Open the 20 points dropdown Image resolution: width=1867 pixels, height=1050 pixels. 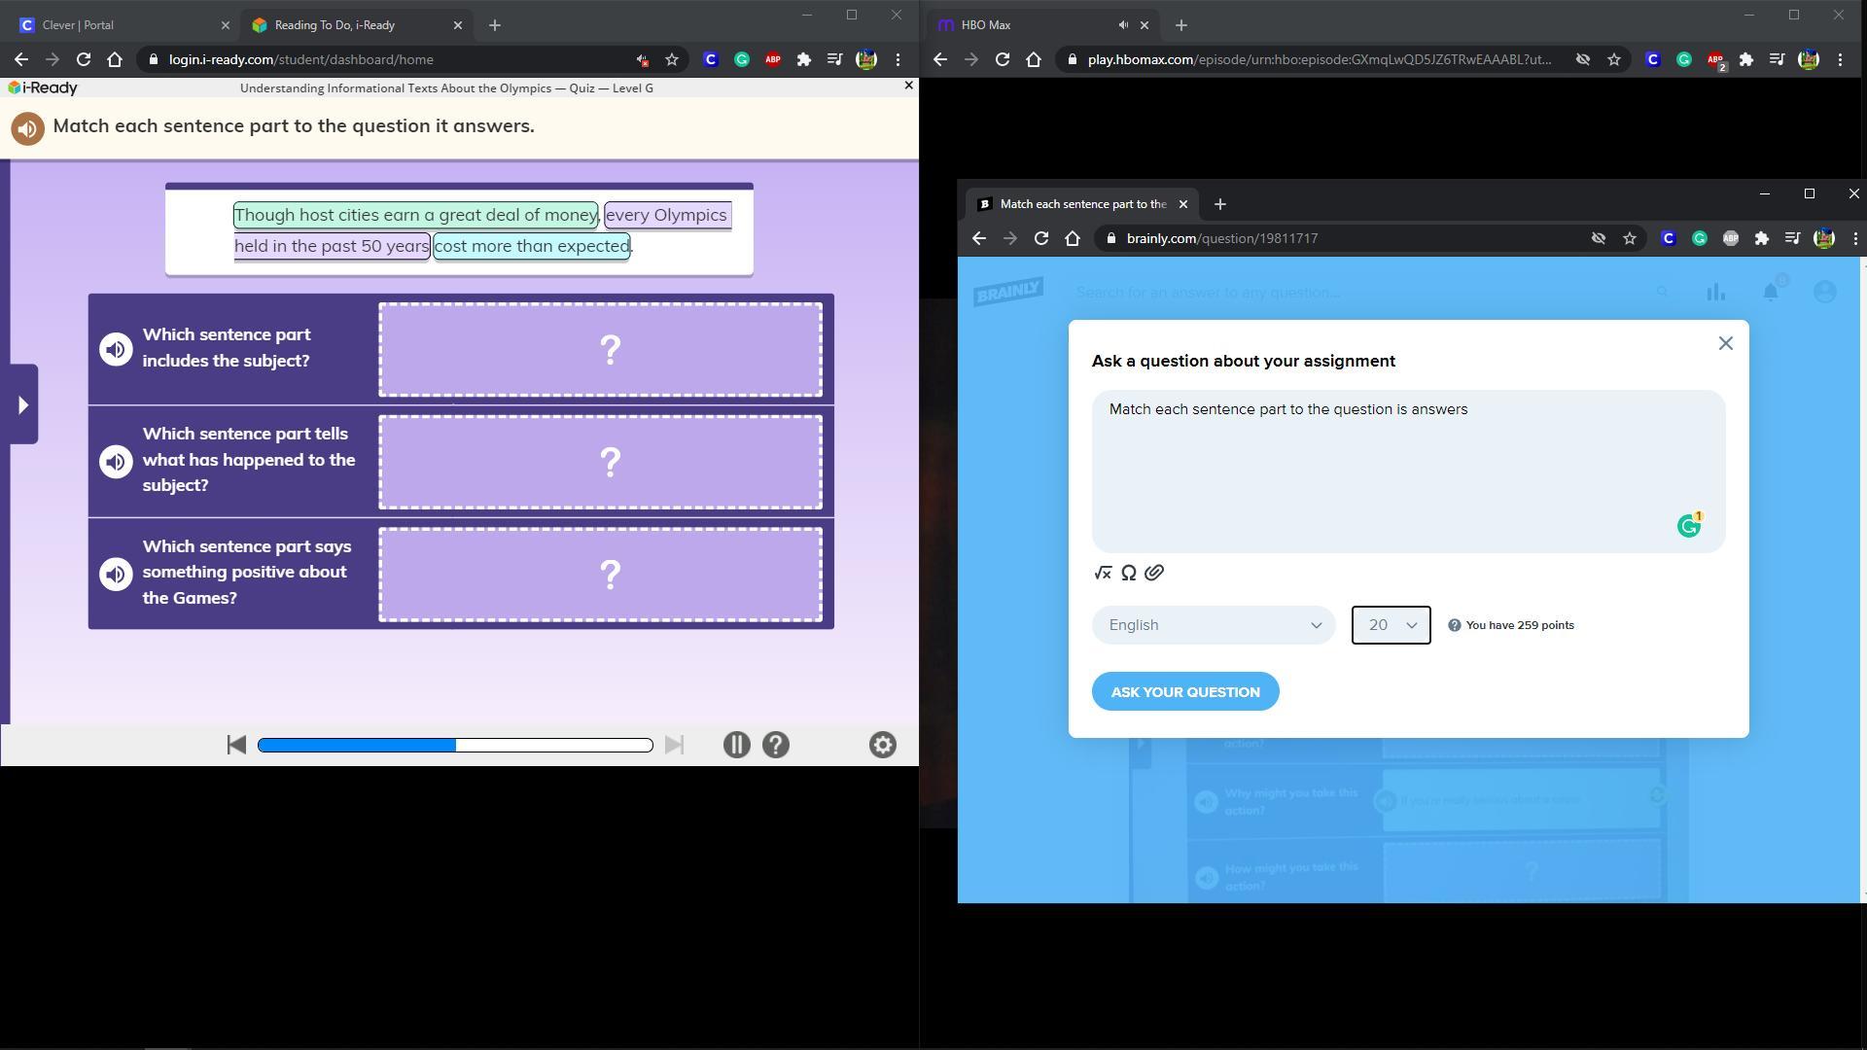1391,625
